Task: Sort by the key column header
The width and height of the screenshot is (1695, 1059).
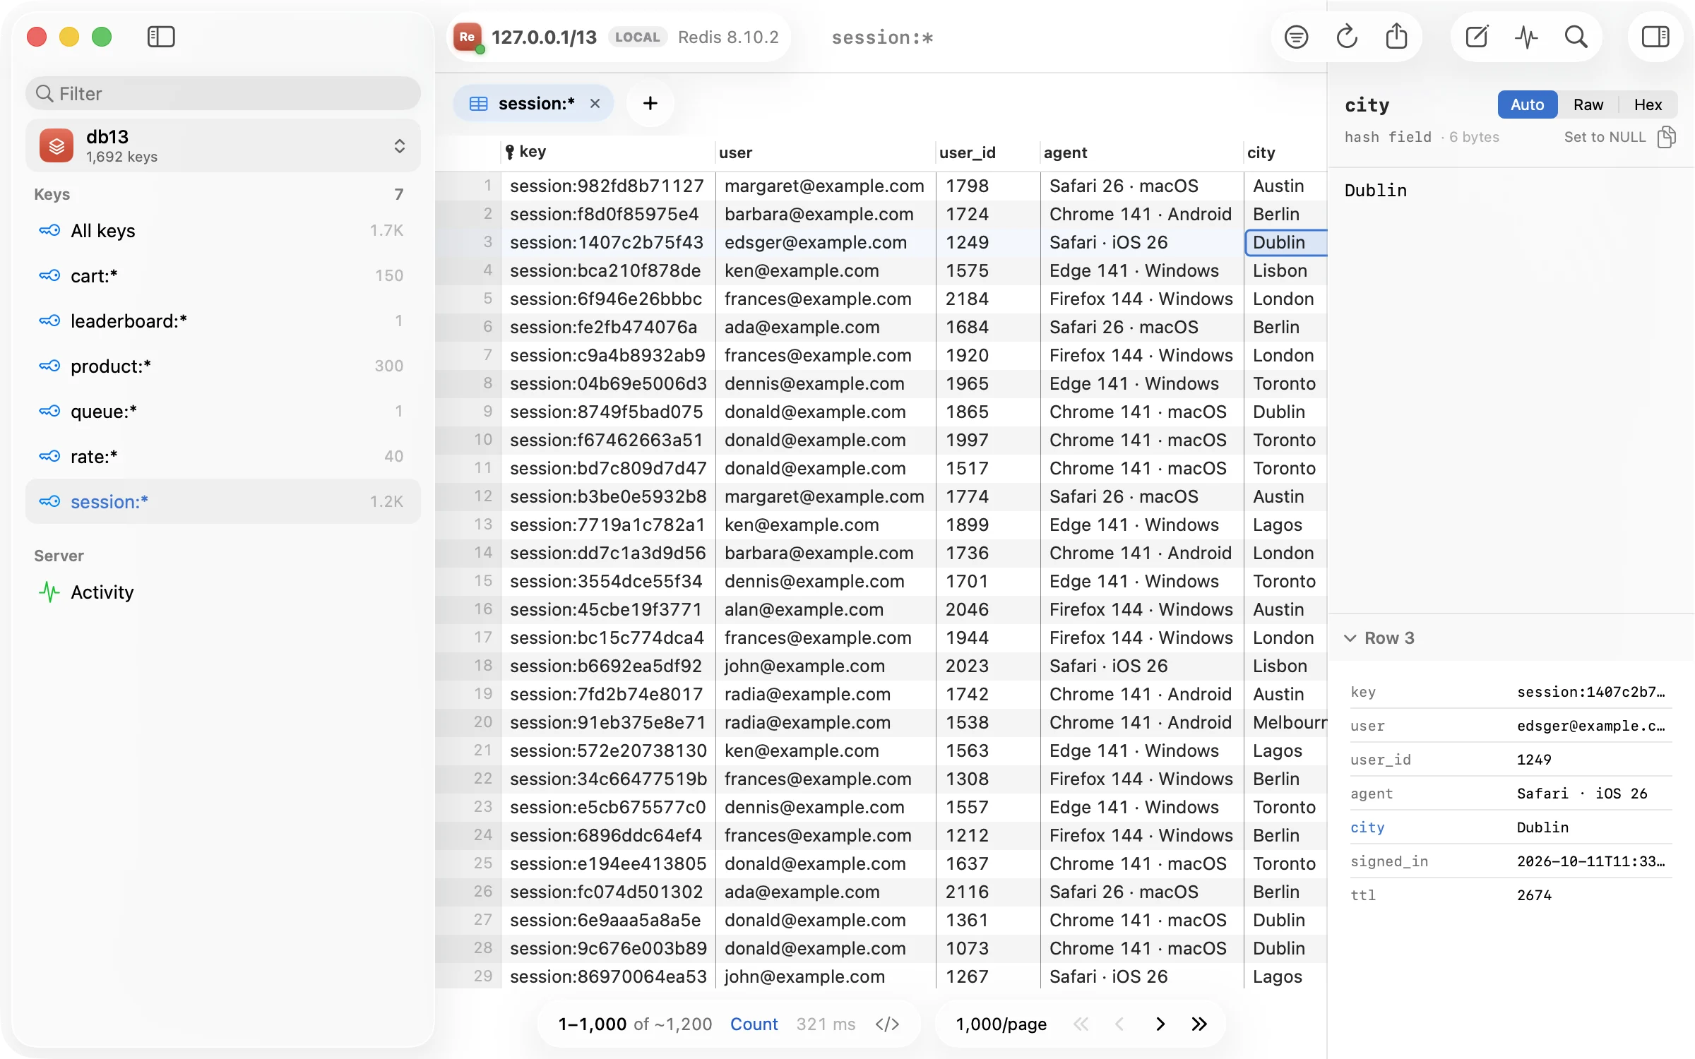Action: 608,152
